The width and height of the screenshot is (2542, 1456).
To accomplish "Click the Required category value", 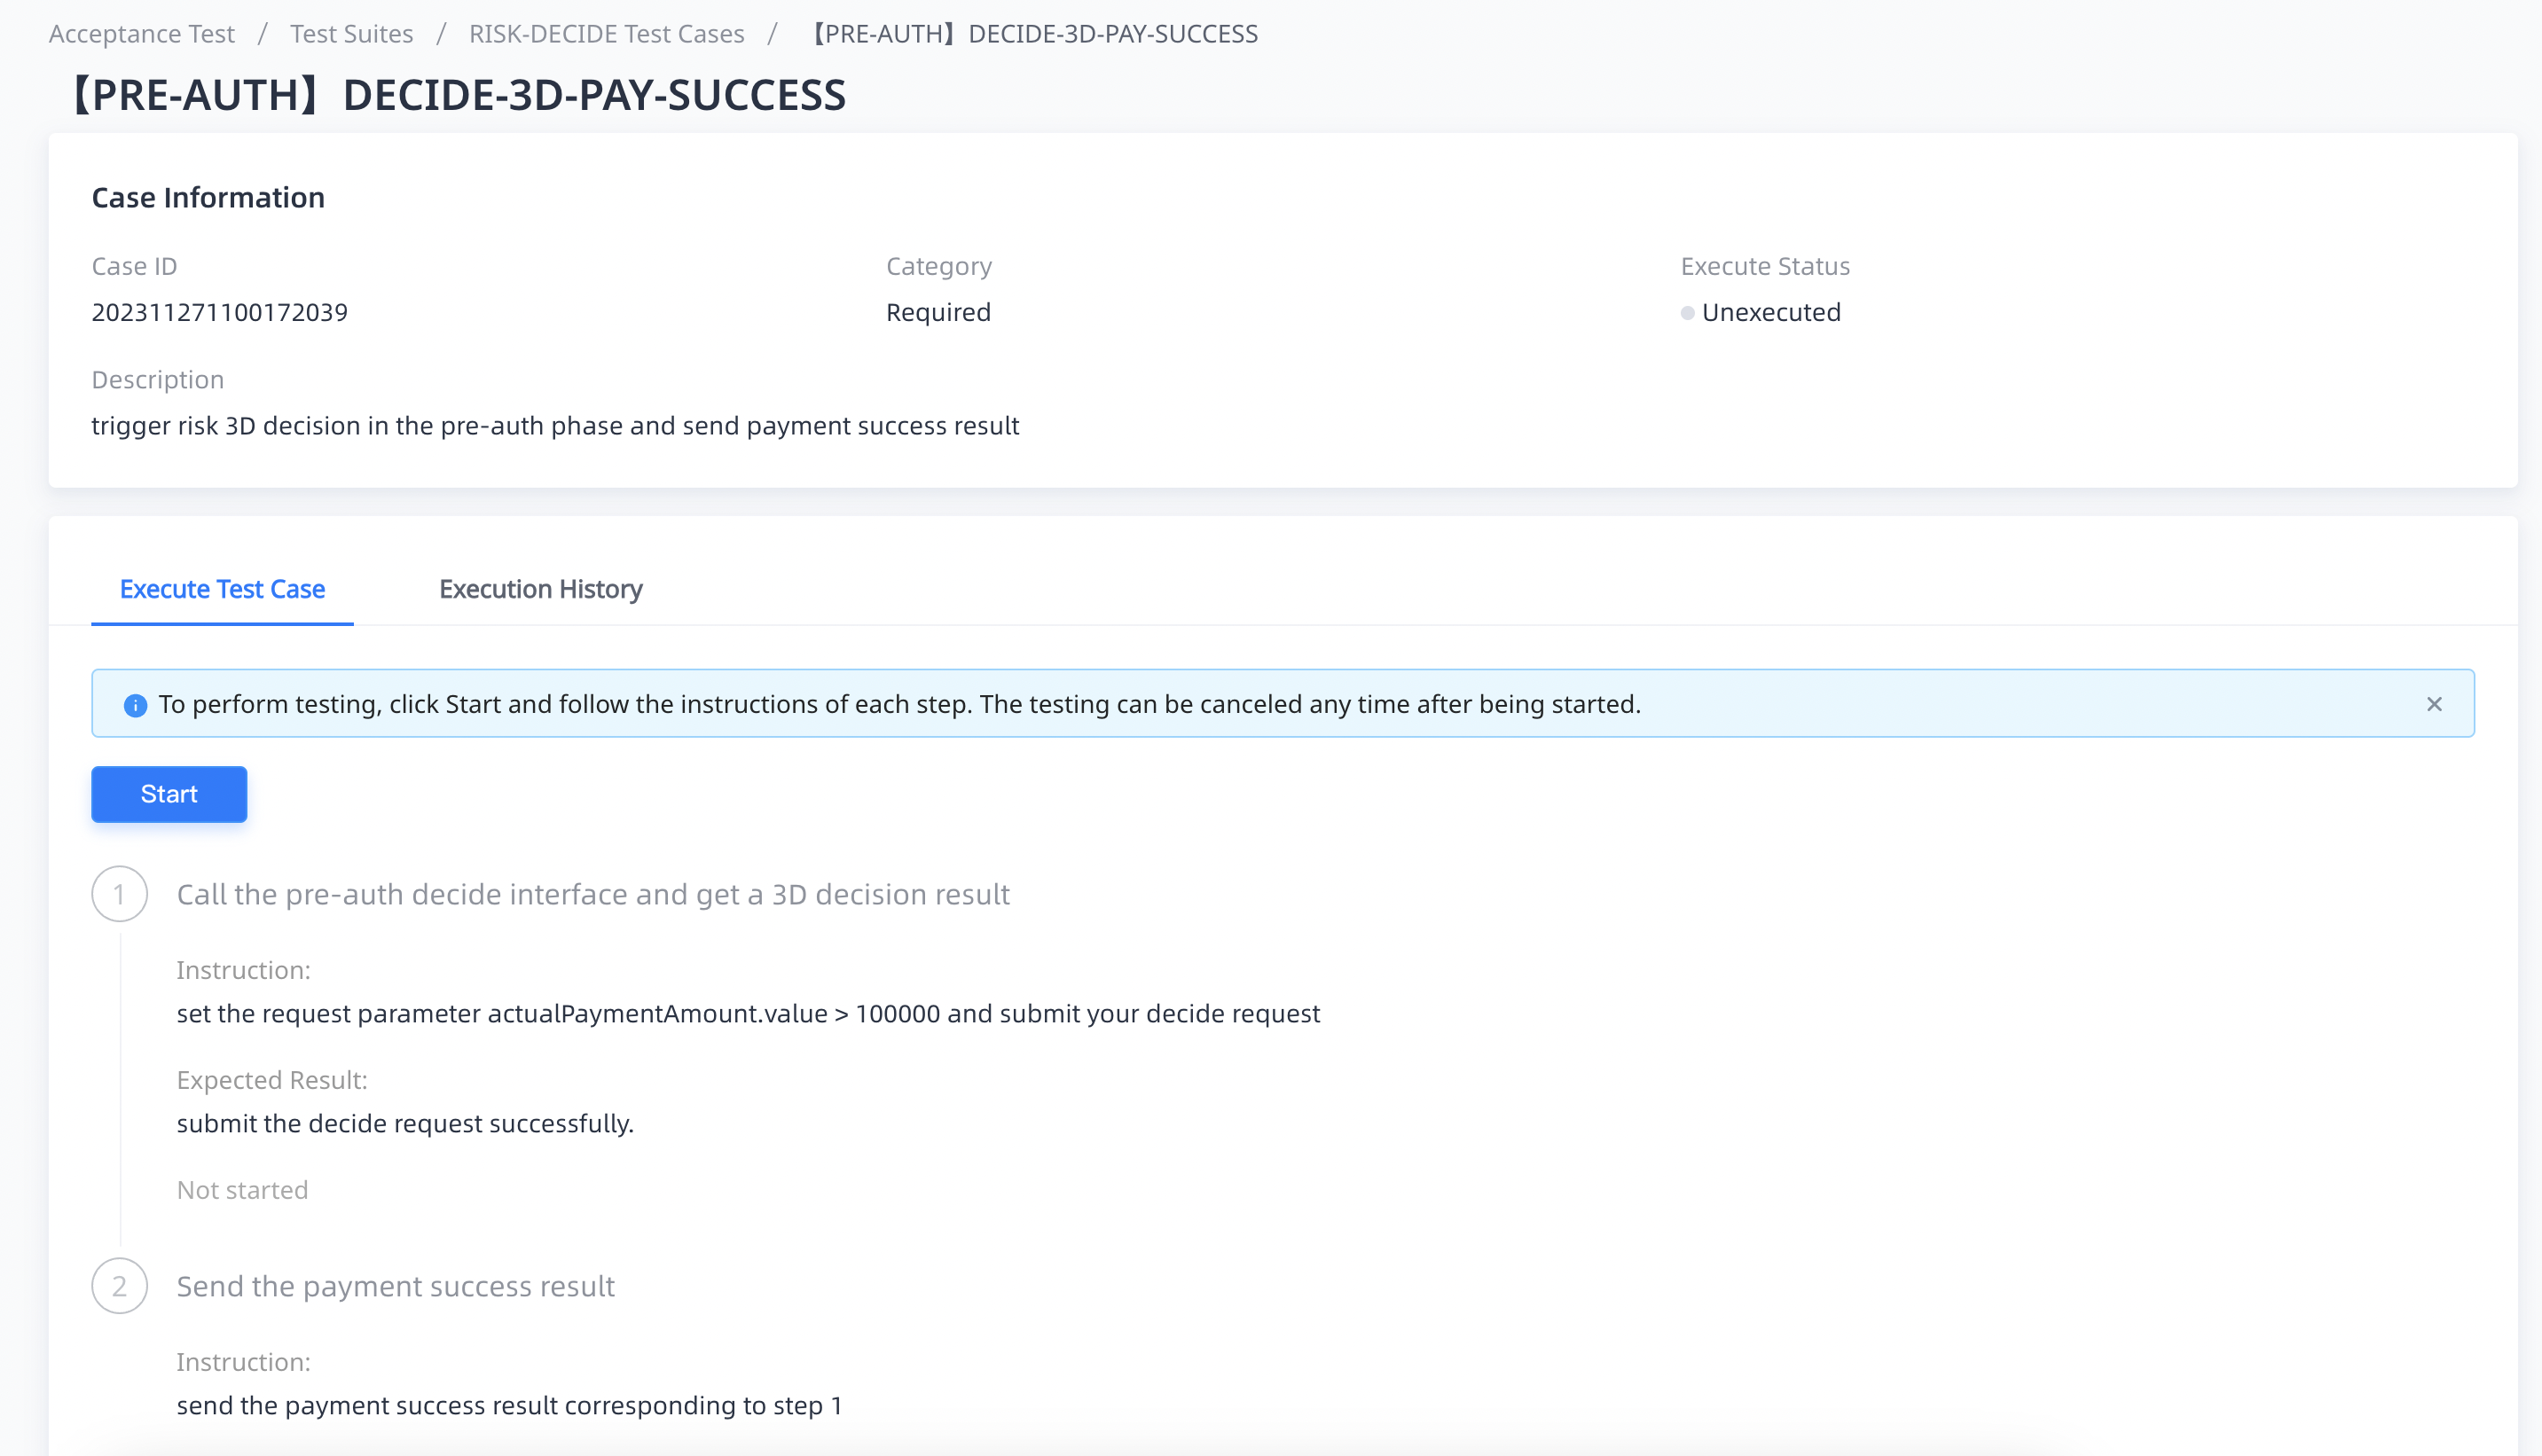I will click(938, 312).
